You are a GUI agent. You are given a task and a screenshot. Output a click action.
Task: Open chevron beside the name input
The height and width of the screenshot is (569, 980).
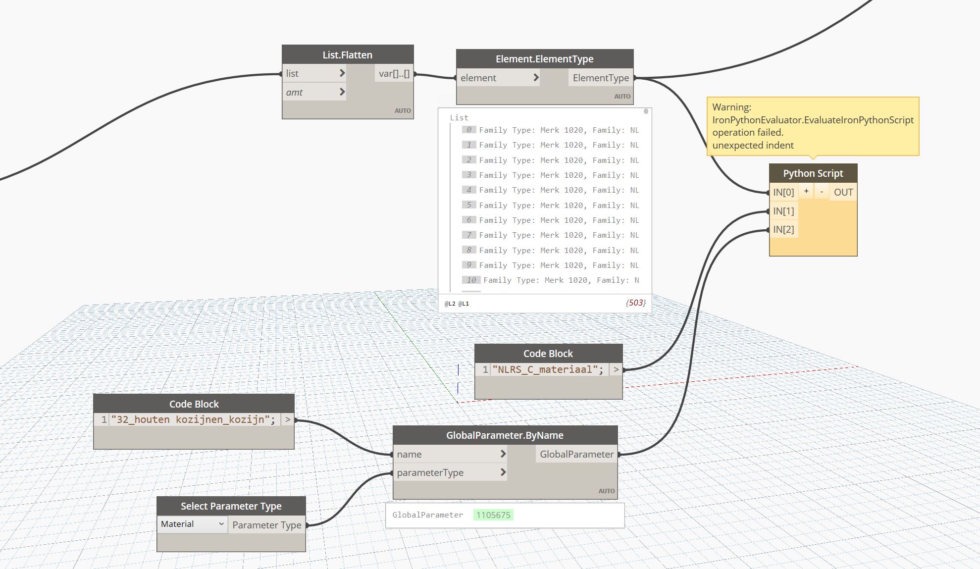[x=503, y=454]
